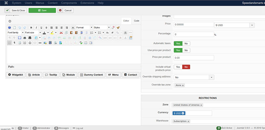Open the Format dropdown
This screenshot has height=130, width=265.
point(84,27)
